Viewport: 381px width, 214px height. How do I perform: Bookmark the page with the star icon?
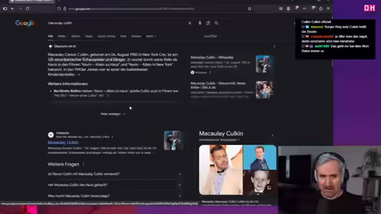click(249, 8)
